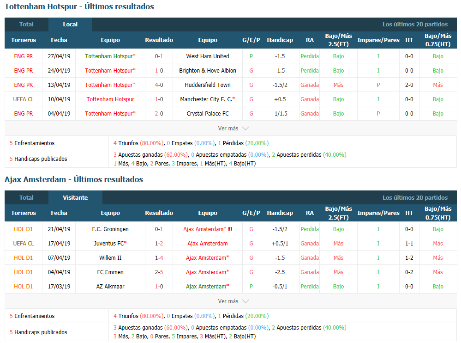461x343 pixels.
Task: Click Tottenham Hotspur in the 10/04/19 row
Action: [x=110, y=99]
